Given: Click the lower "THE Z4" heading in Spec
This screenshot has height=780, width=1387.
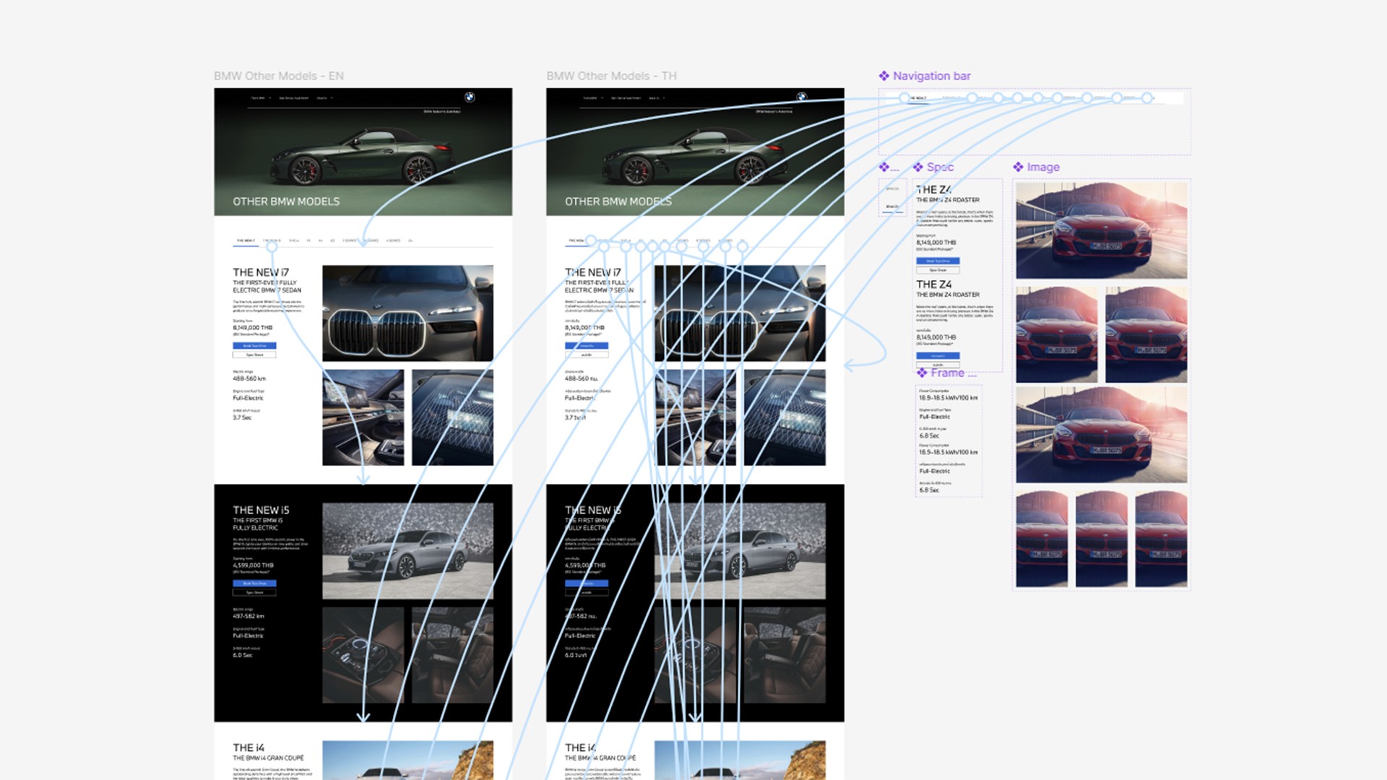Looking at the screenshot, I should pyautogui.click(x=934, y=285).
